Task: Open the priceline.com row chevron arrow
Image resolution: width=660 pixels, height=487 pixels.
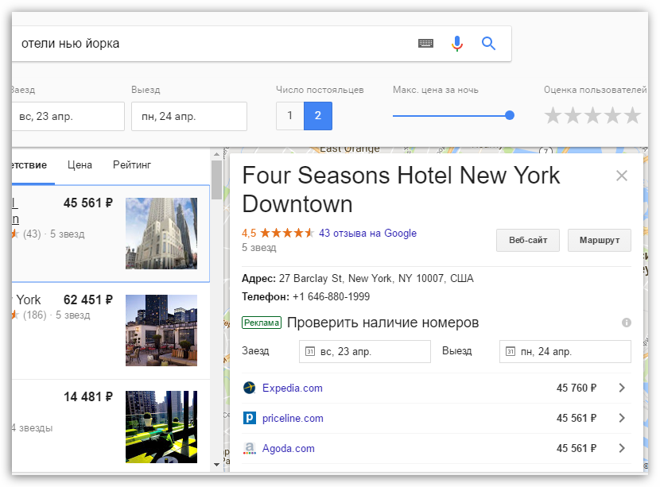Action: [622, 418]
